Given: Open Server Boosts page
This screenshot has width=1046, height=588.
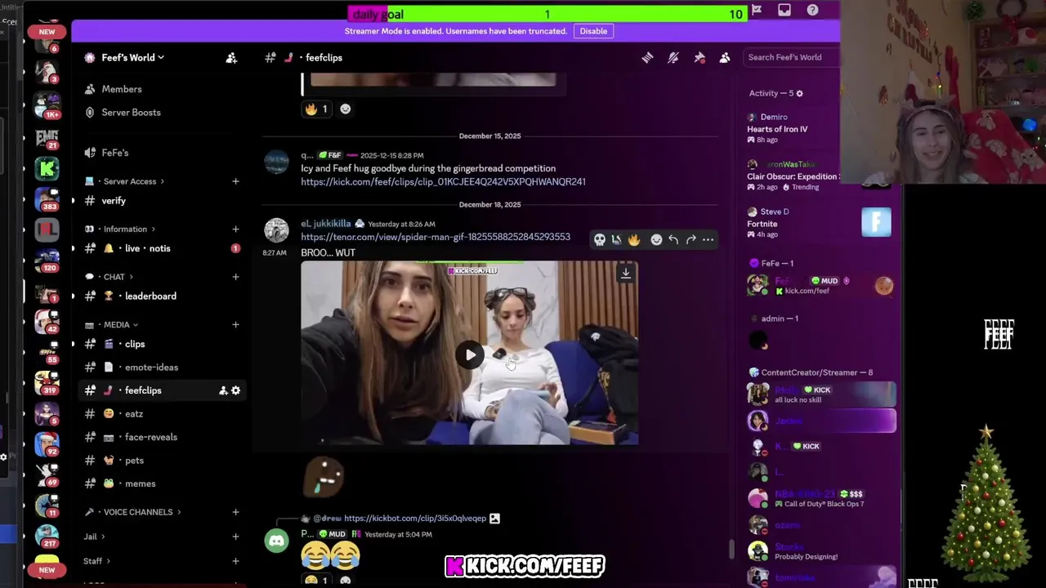Looking at the screenshot, I should point(131,113).
